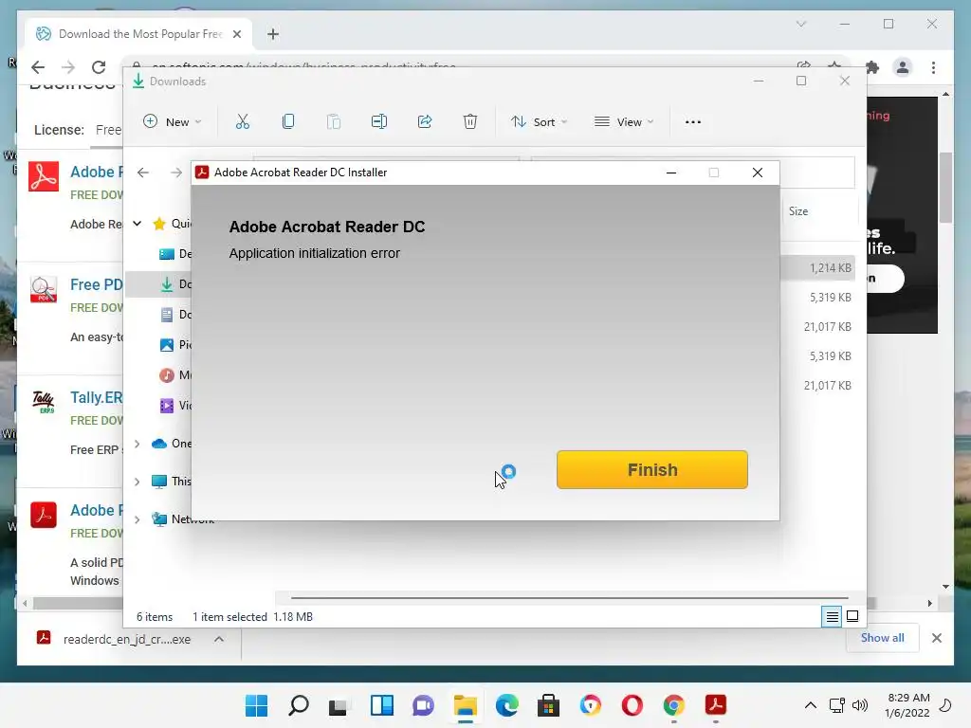Open taskbar Search
This screenshot has height=728, width=971.
(298, 705)
